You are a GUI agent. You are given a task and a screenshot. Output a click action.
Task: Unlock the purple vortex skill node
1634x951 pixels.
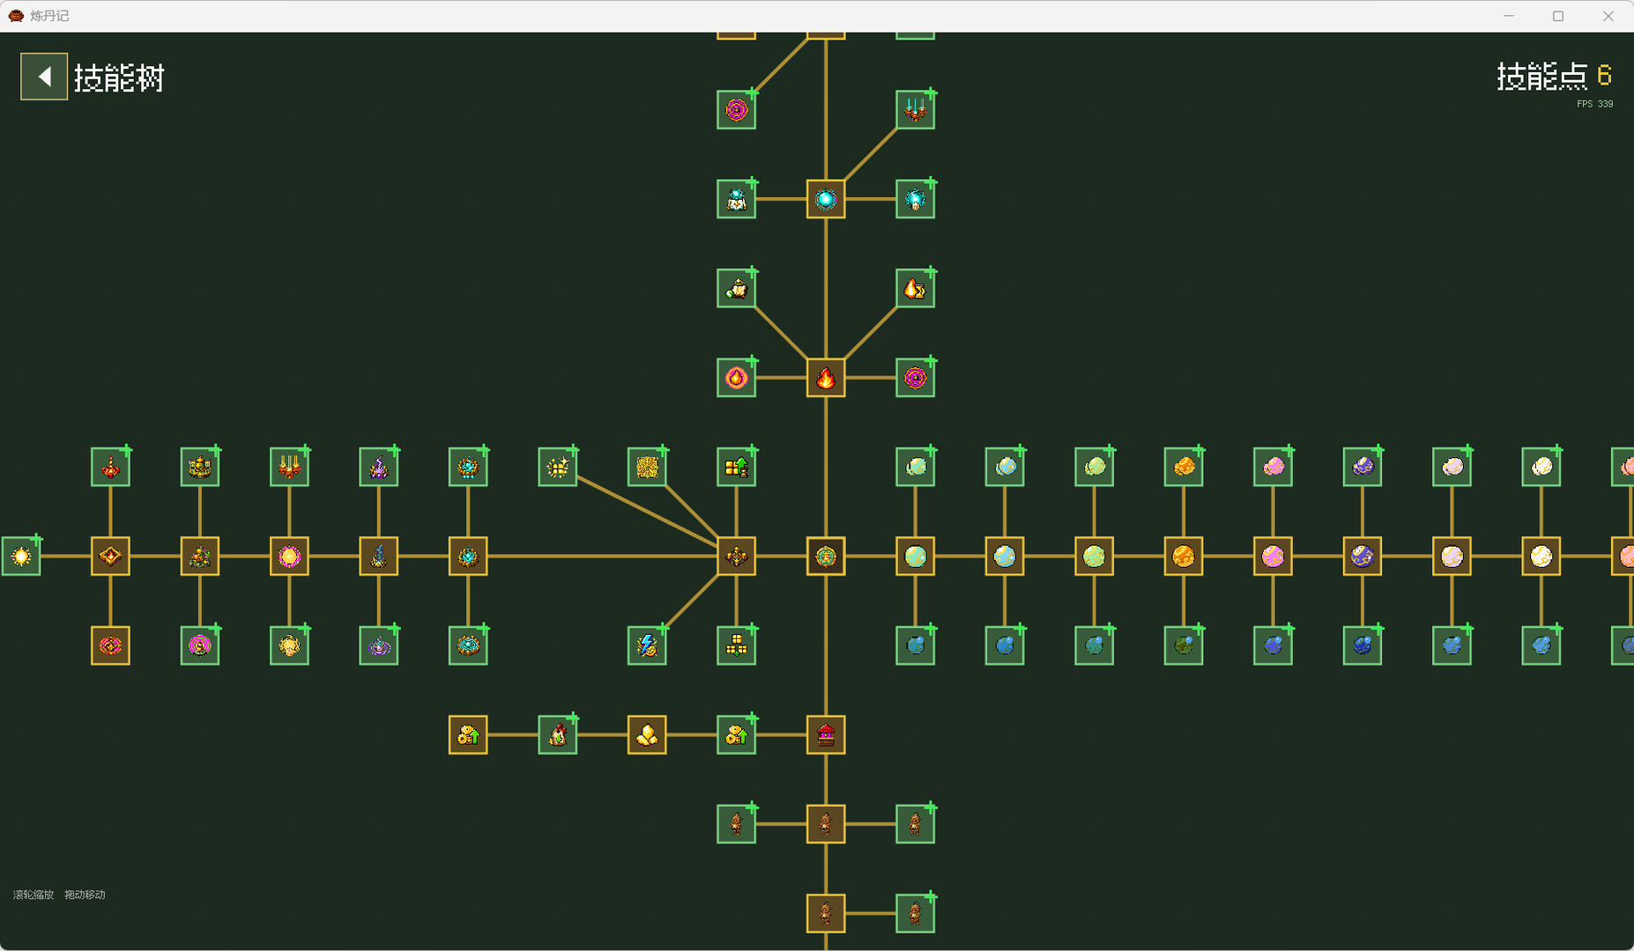pos(378,645)
